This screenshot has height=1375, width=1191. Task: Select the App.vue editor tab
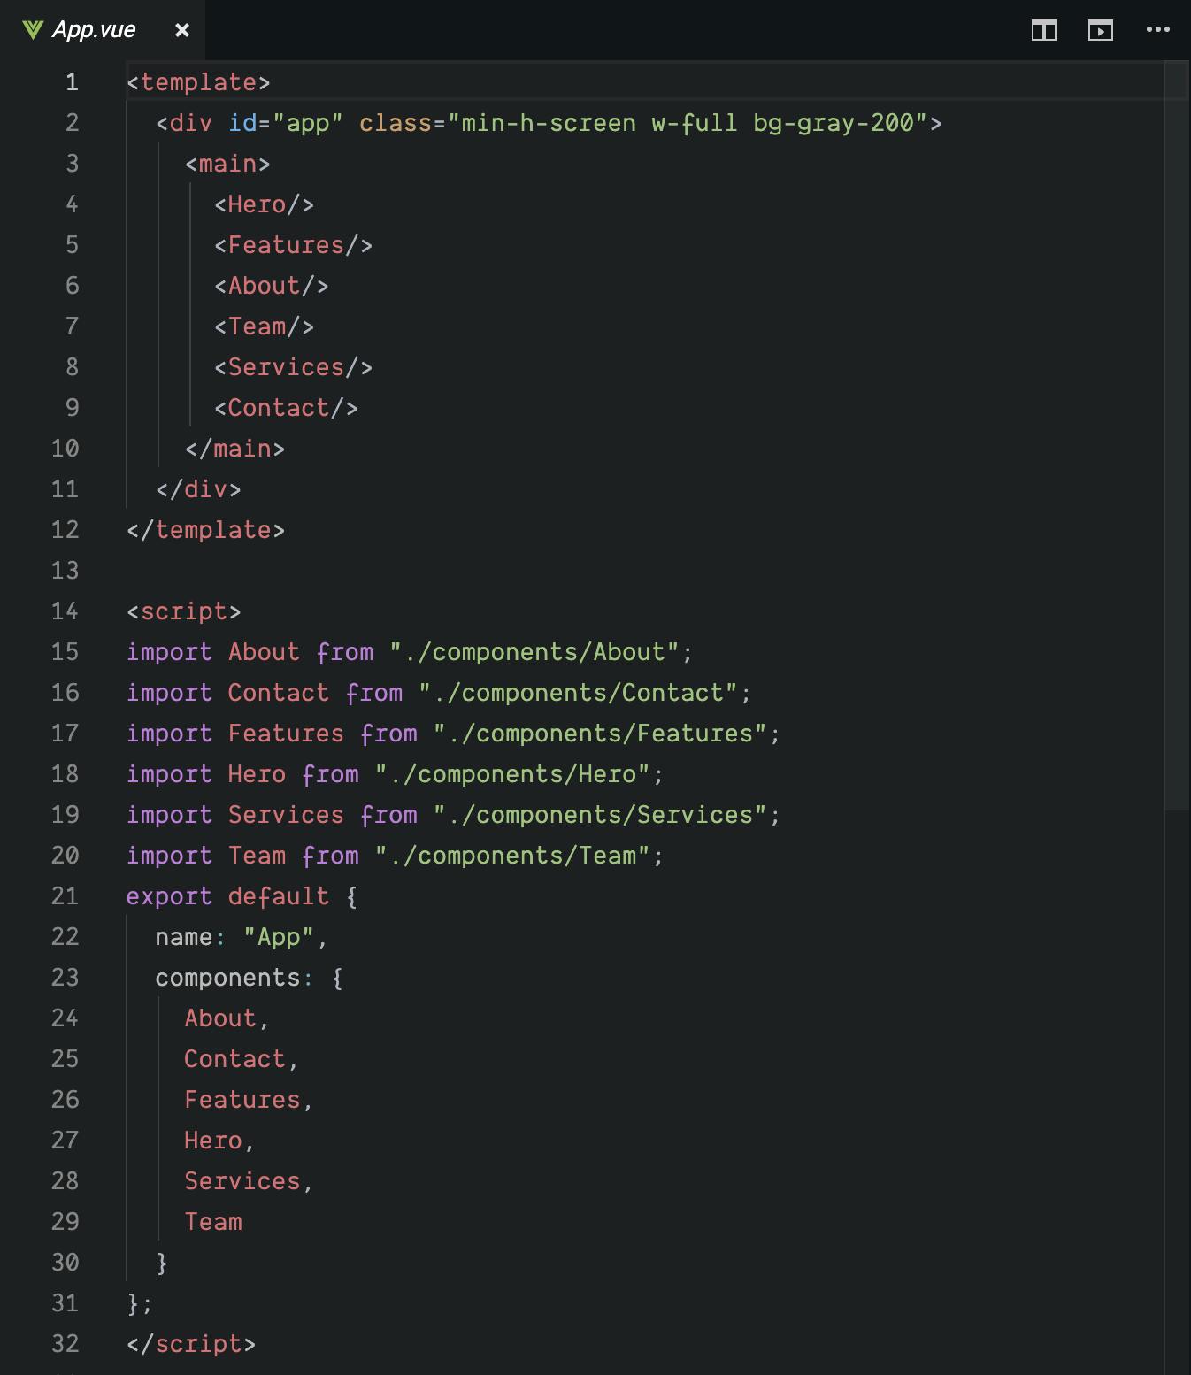coord(94,30)
